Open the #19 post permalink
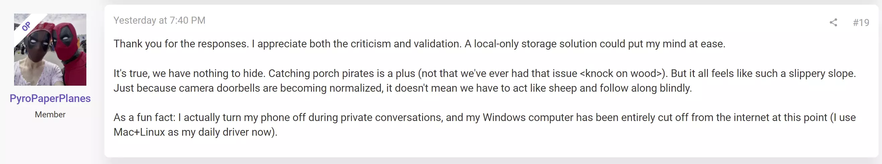 [x=861, y=23]
